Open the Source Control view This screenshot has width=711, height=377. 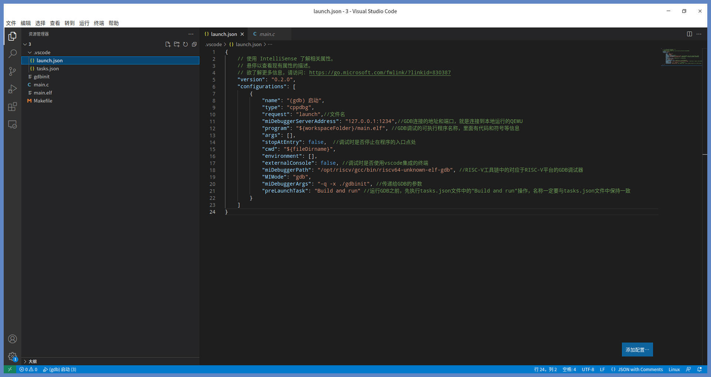click(12, 71)
